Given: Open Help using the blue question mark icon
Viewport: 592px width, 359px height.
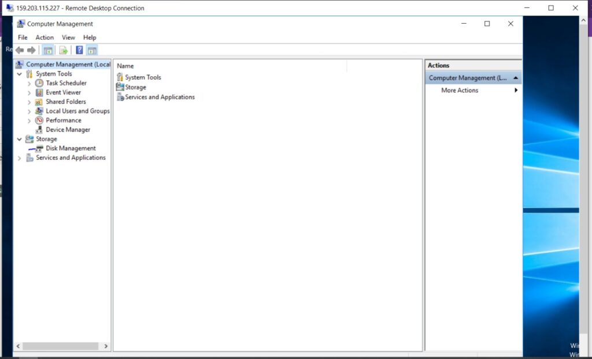Looking at the screenshot, I should pyautogui.click(x=79, y=50).
